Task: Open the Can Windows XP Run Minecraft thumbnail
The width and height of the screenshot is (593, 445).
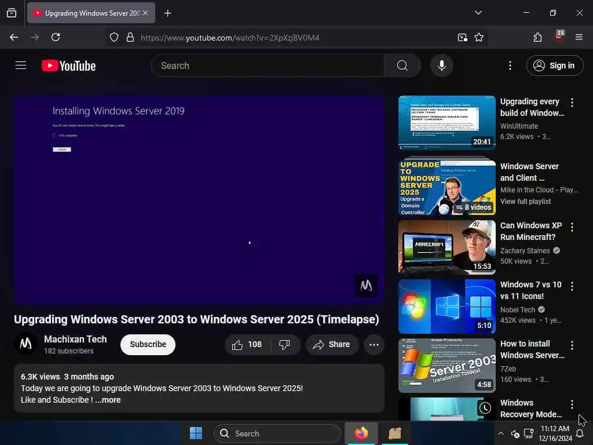Action: tap(446, 247)
